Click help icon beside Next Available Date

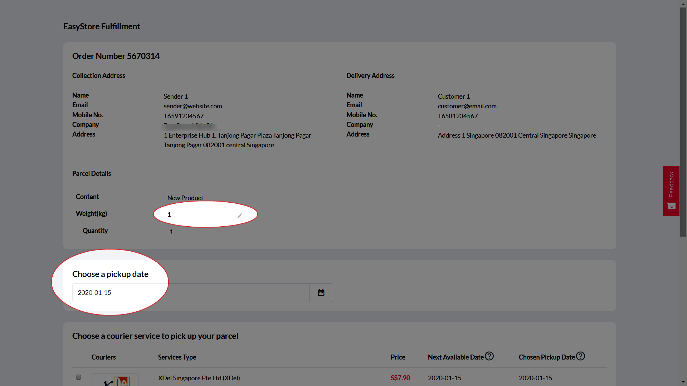489,356
